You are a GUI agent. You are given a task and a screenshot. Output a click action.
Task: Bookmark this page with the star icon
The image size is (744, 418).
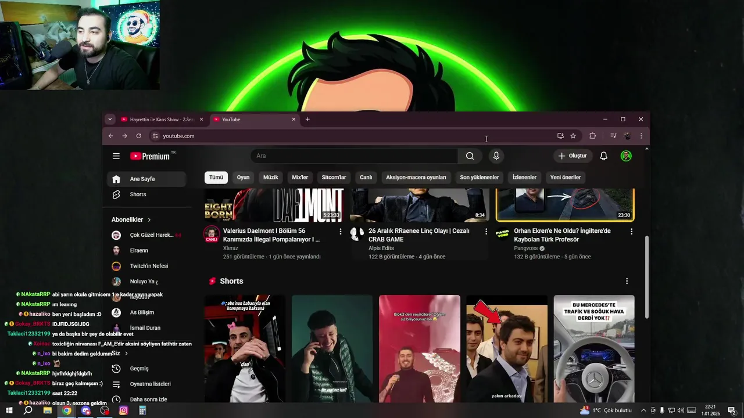pos(573,136)
